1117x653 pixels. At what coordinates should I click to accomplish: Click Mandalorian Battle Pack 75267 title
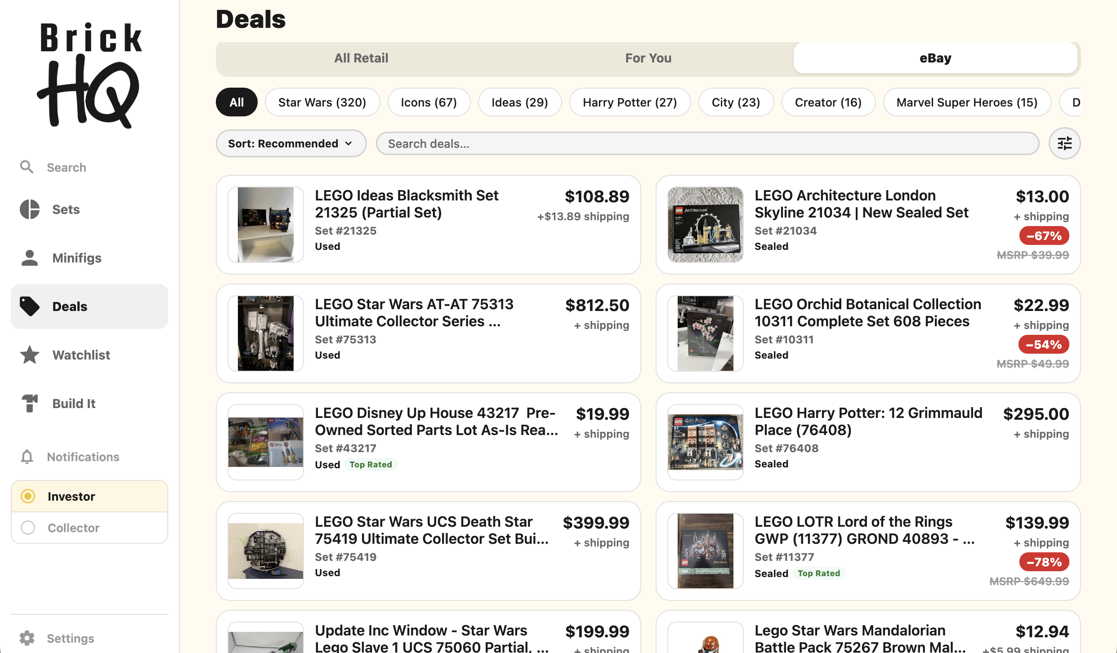coord(860,638)
